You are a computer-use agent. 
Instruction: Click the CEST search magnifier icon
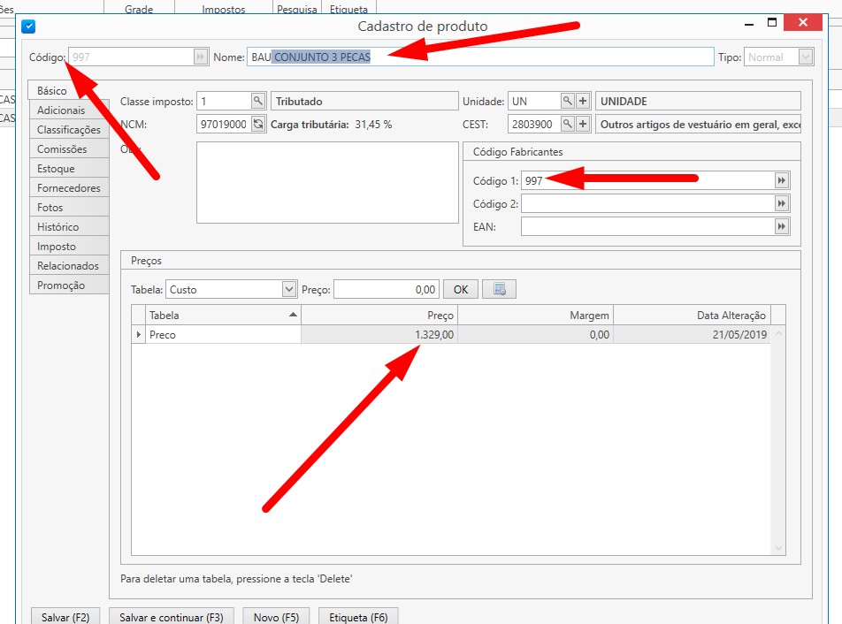[568, 125]
